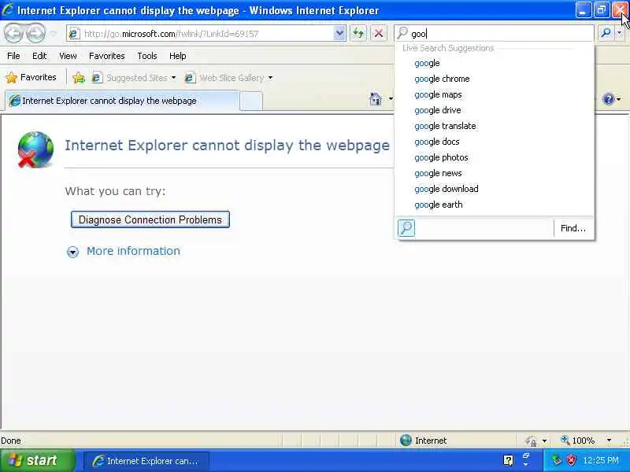Expand Suggested Sites dropdown arrow

pos(173,77)
